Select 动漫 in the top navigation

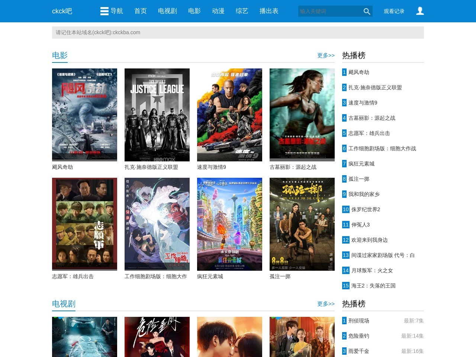click(x=218, y=11)
